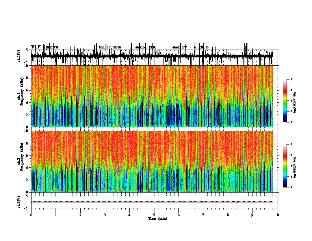312x241 pixels.
Task: Click the time axis tick label '4'
Action: (130, 215)
